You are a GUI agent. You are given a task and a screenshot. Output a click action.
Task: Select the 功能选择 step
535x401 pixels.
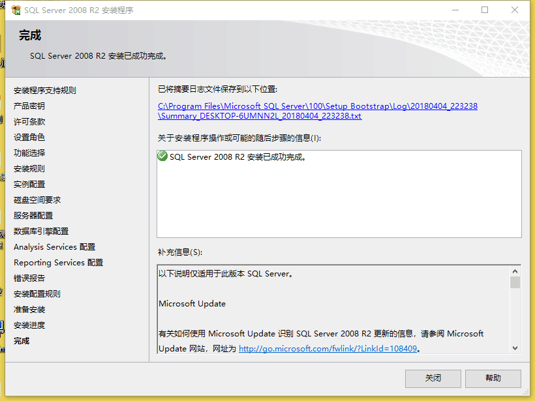(29, 153)
